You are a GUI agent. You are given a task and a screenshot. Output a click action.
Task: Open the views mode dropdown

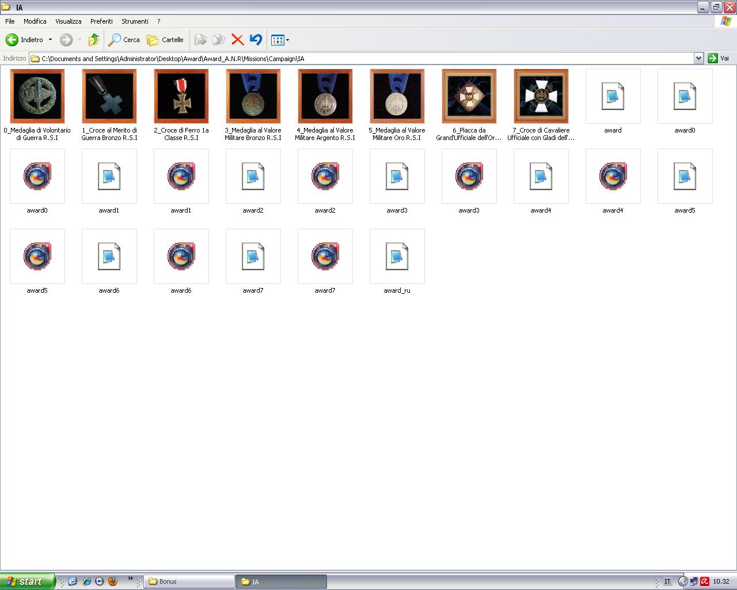click(280, 40)
